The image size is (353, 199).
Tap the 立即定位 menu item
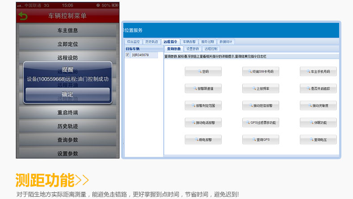point(67,44)
